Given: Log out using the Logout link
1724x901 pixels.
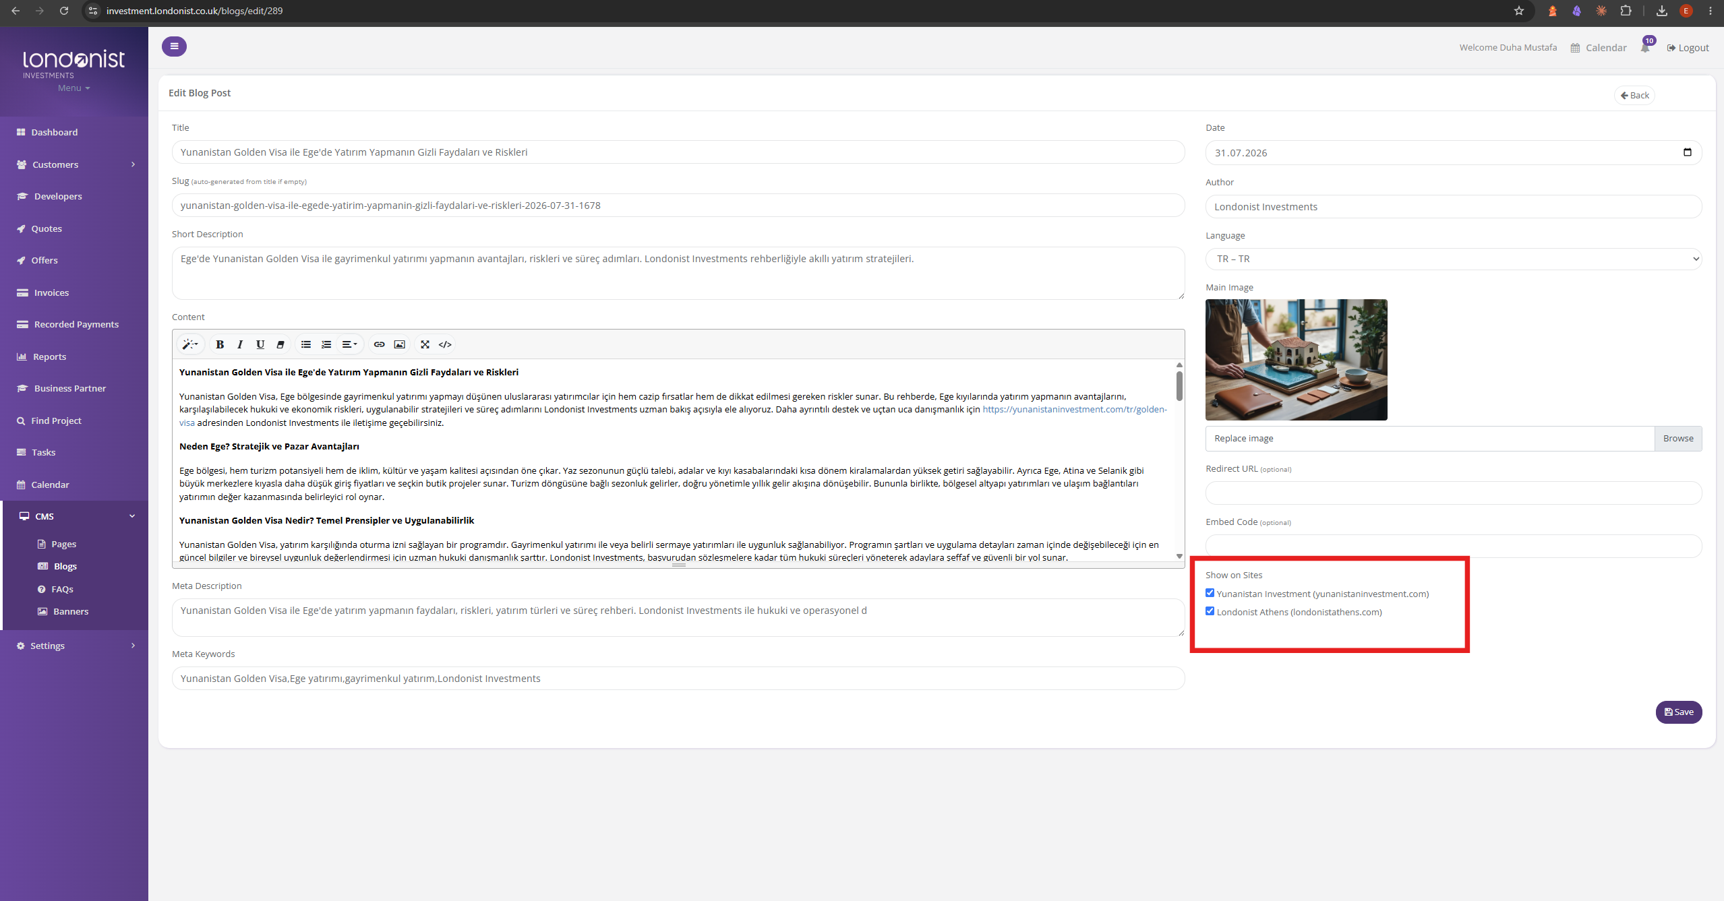Looking at the screenshot, I should [x=1688, y=48].
